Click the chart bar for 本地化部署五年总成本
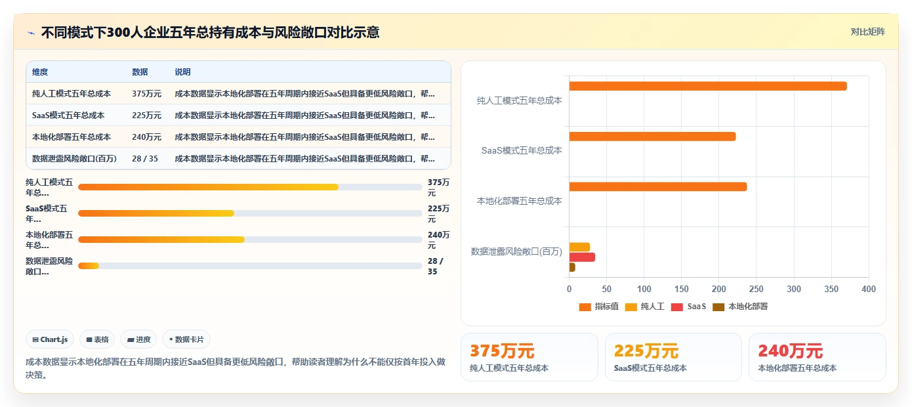This screenshot has width=912, height=407. [658, 186]
